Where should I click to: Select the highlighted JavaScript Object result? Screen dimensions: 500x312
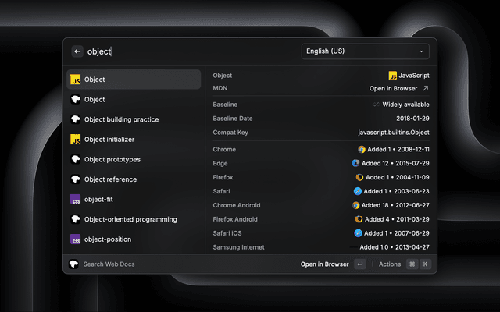click(134, 80)
